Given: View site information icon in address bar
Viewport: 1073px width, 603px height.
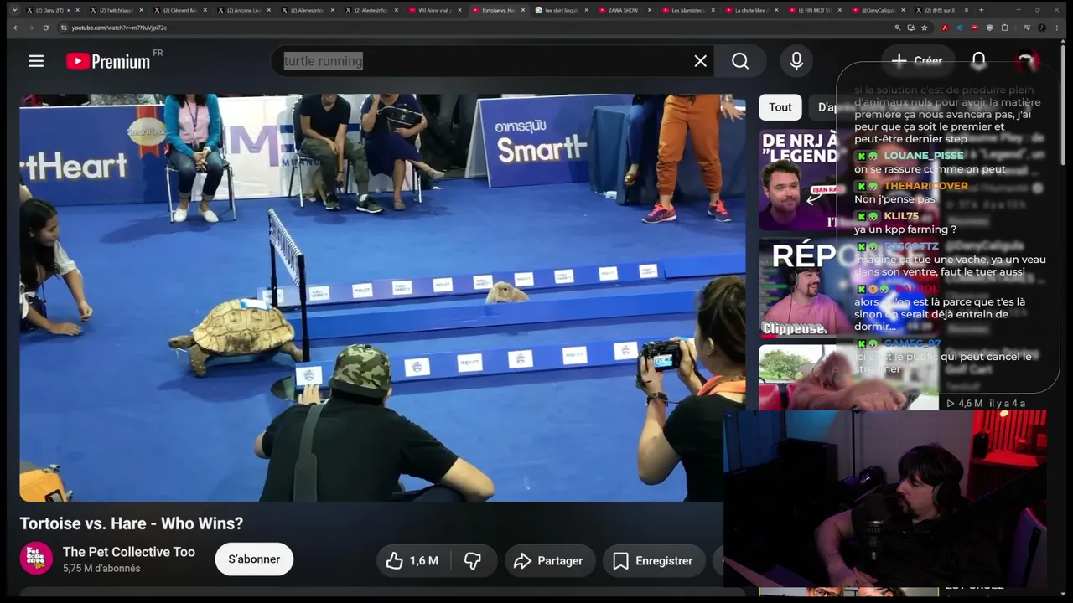Looking at the screenshot, I should coord(64,28).
